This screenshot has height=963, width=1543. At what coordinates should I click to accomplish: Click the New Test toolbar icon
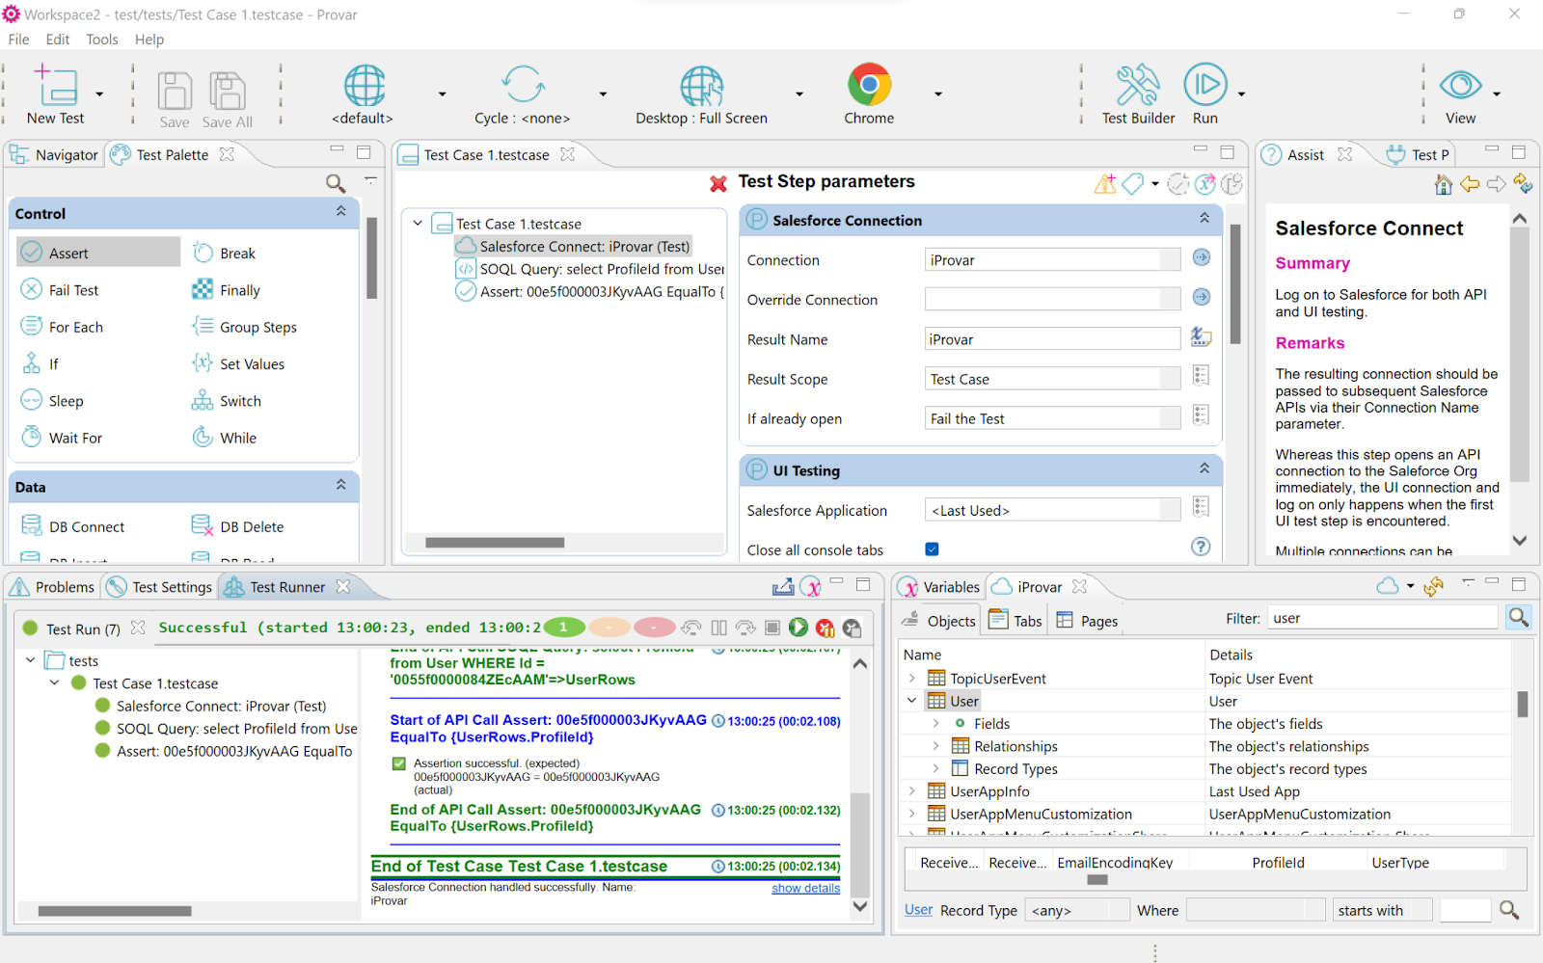(56, 86)
